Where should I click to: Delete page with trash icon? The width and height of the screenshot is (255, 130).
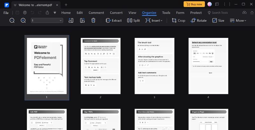point(93,20)
